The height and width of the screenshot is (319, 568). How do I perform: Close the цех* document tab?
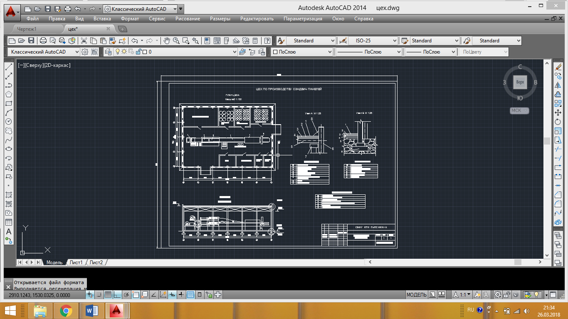pyautogui.click(x=108, y=29)
